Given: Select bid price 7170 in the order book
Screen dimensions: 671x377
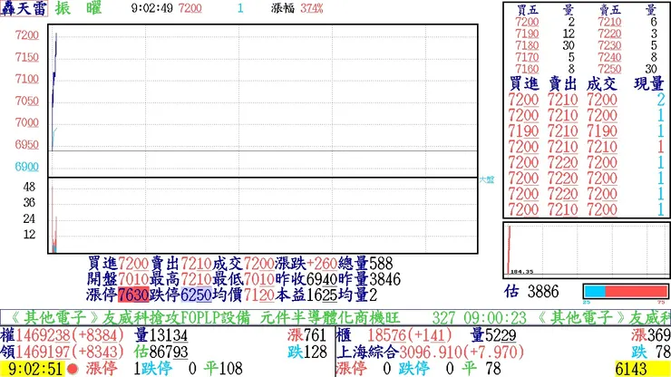Looking at the screenshot, I should click(x=527, y=57).
